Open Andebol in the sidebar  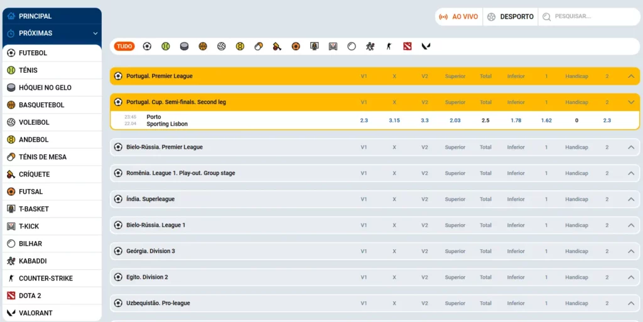[x=52, y=140]
